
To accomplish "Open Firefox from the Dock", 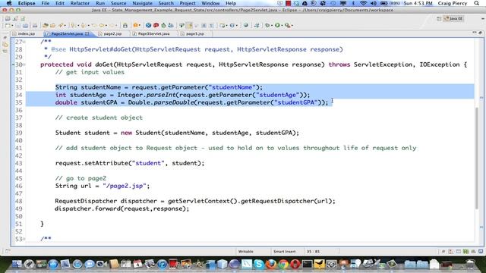I will (271, 264).
